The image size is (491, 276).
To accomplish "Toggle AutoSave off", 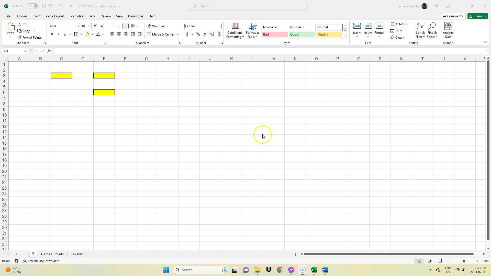I will [33, 6].
